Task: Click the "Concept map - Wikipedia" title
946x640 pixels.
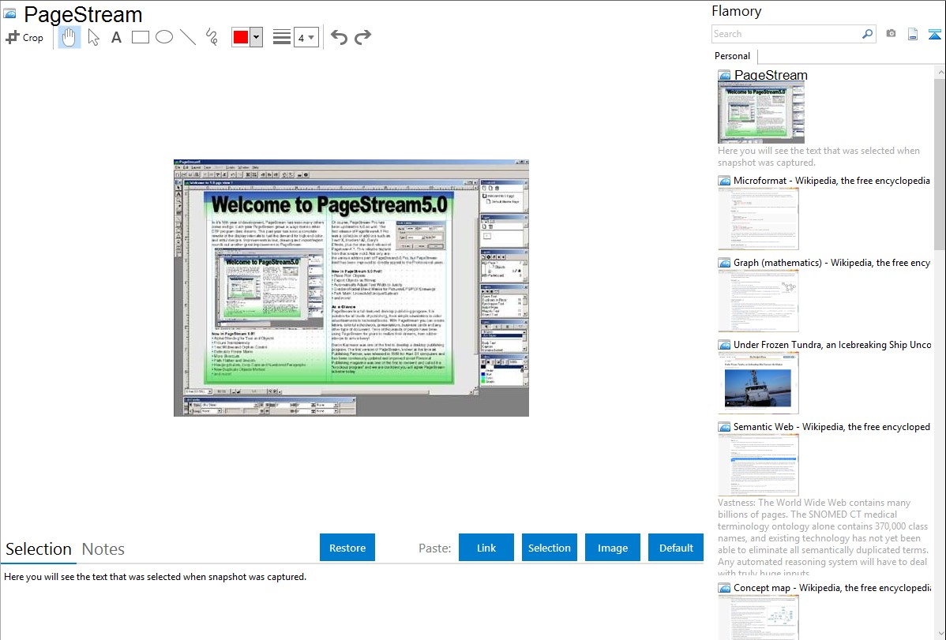Action: tap(832, 587)
